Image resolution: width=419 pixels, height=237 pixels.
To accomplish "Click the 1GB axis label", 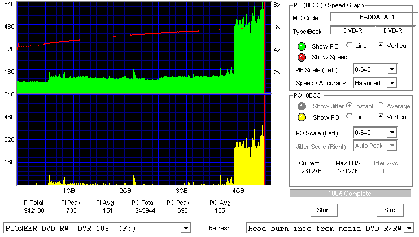I will (69, 191).
